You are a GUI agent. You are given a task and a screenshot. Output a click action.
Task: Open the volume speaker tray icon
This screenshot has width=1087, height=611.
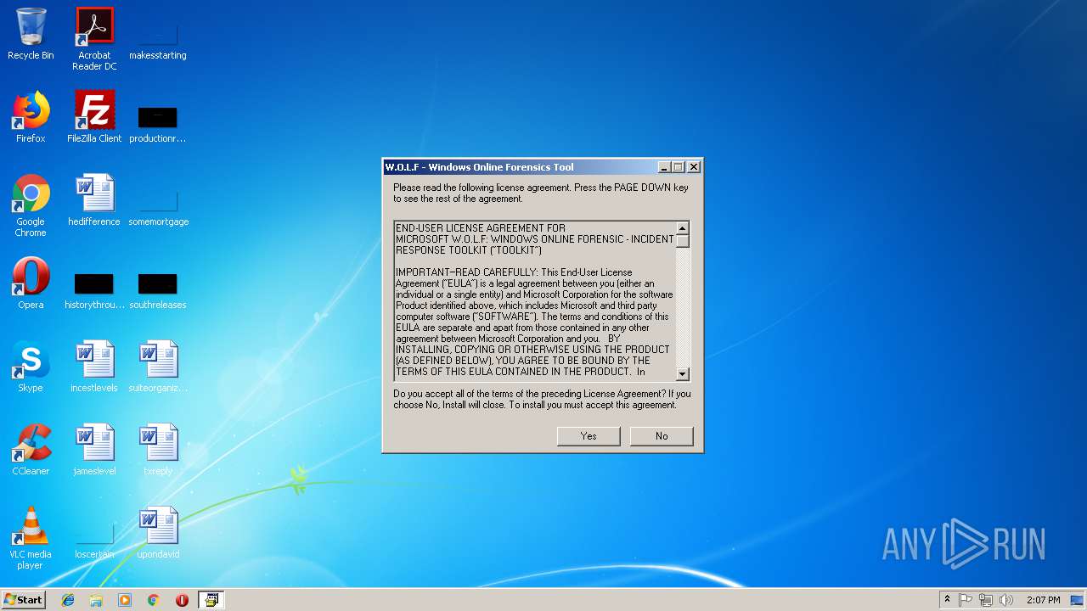point(1006,600)
